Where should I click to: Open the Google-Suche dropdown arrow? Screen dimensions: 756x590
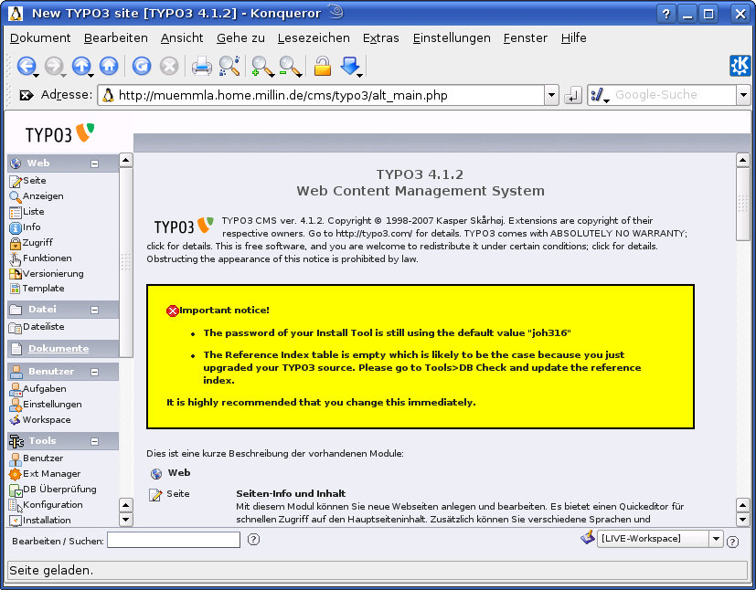[x=743, y=95]
